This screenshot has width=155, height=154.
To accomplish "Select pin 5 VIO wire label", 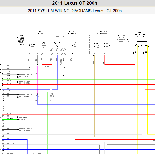I will point(9,76).
